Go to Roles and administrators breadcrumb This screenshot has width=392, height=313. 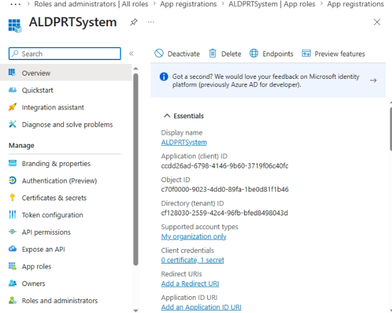(91, 4)
